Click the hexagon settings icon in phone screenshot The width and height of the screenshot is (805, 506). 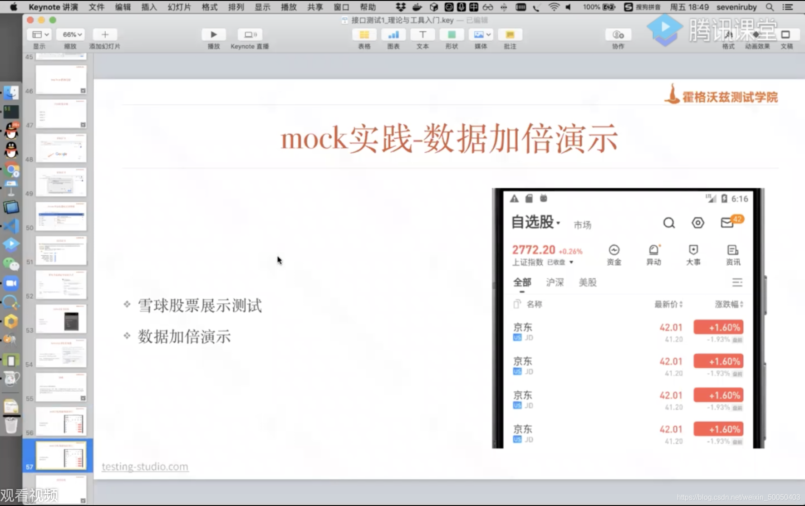click(x=698, y=223)
